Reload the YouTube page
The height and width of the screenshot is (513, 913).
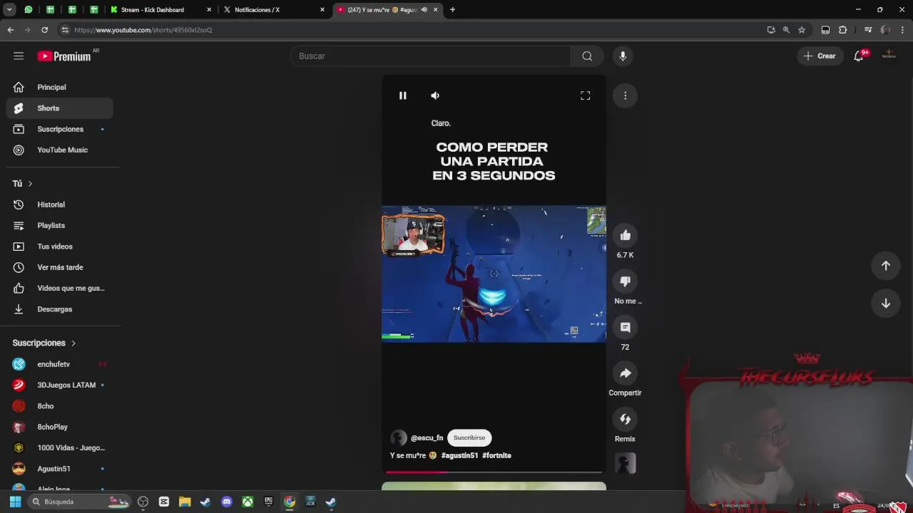click(44, 30)
